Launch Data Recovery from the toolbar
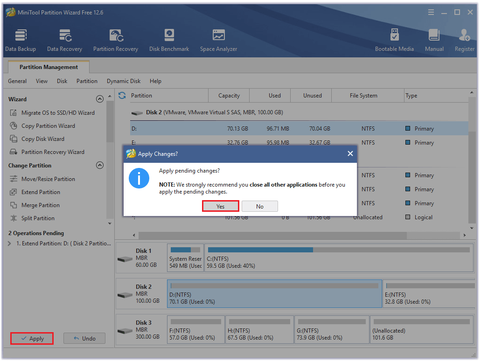Viewport: 481px width, 362px height. pyautogui.click(x=65, y=41)
